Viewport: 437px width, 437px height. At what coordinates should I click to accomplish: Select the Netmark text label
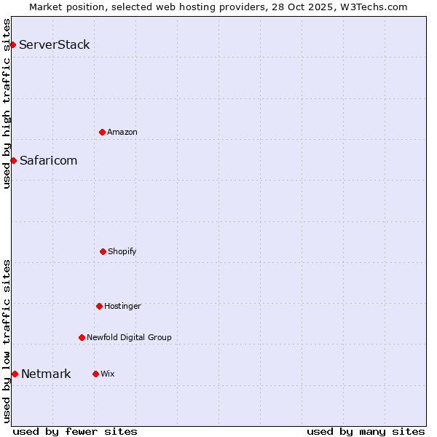46,374
